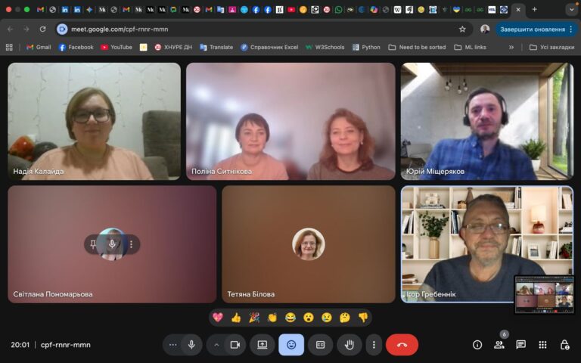This screenshot has height=363, width=581.
Task: Open the ML links bookmark folder
Action: pos(469,47)
